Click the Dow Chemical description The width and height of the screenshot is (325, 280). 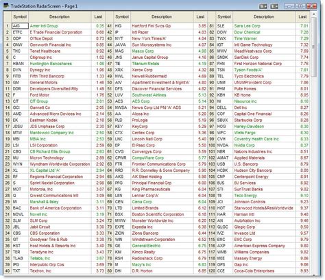[247, 32]
